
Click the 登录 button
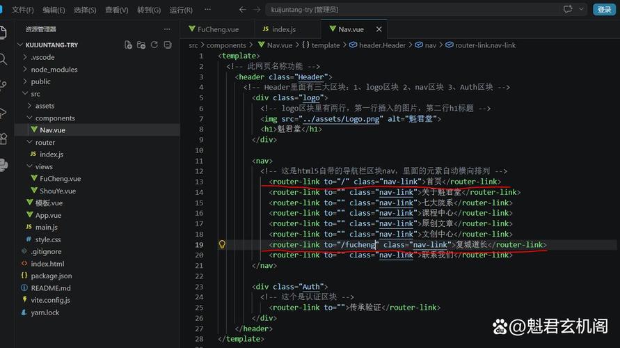(x=604, y=10)
